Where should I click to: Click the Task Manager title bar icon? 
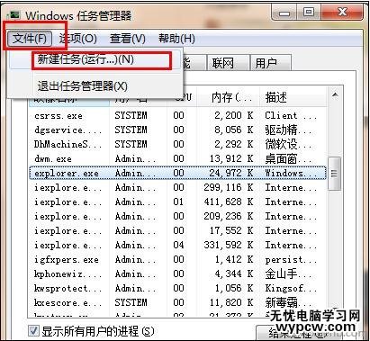click(x=14, y=15)
